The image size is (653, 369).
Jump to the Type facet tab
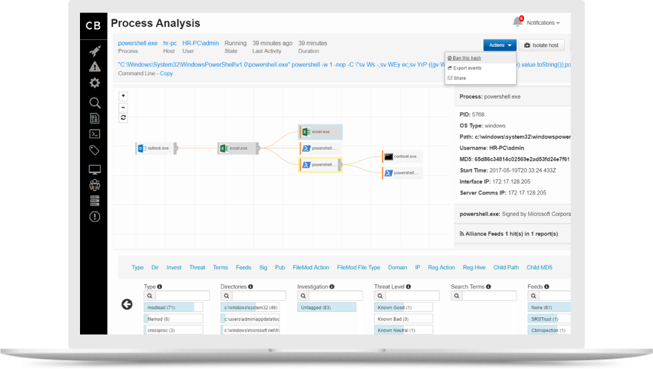point(137,268)
